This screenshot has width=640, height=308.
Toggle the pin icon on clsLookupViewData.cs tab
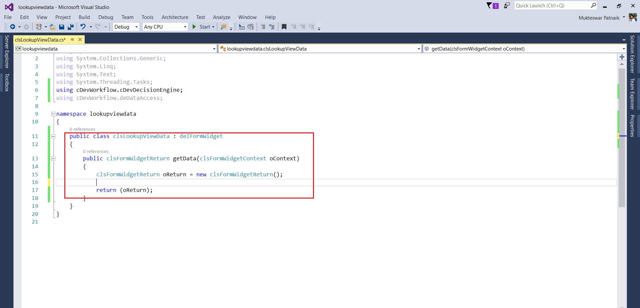(x=72, y=40)
